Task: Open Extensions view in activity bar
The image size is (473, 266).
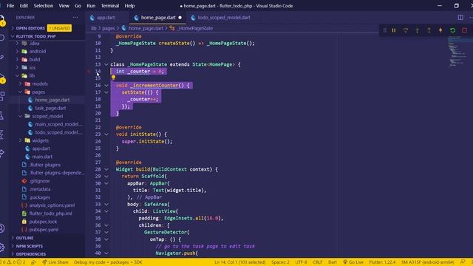Action: [1, 97]
